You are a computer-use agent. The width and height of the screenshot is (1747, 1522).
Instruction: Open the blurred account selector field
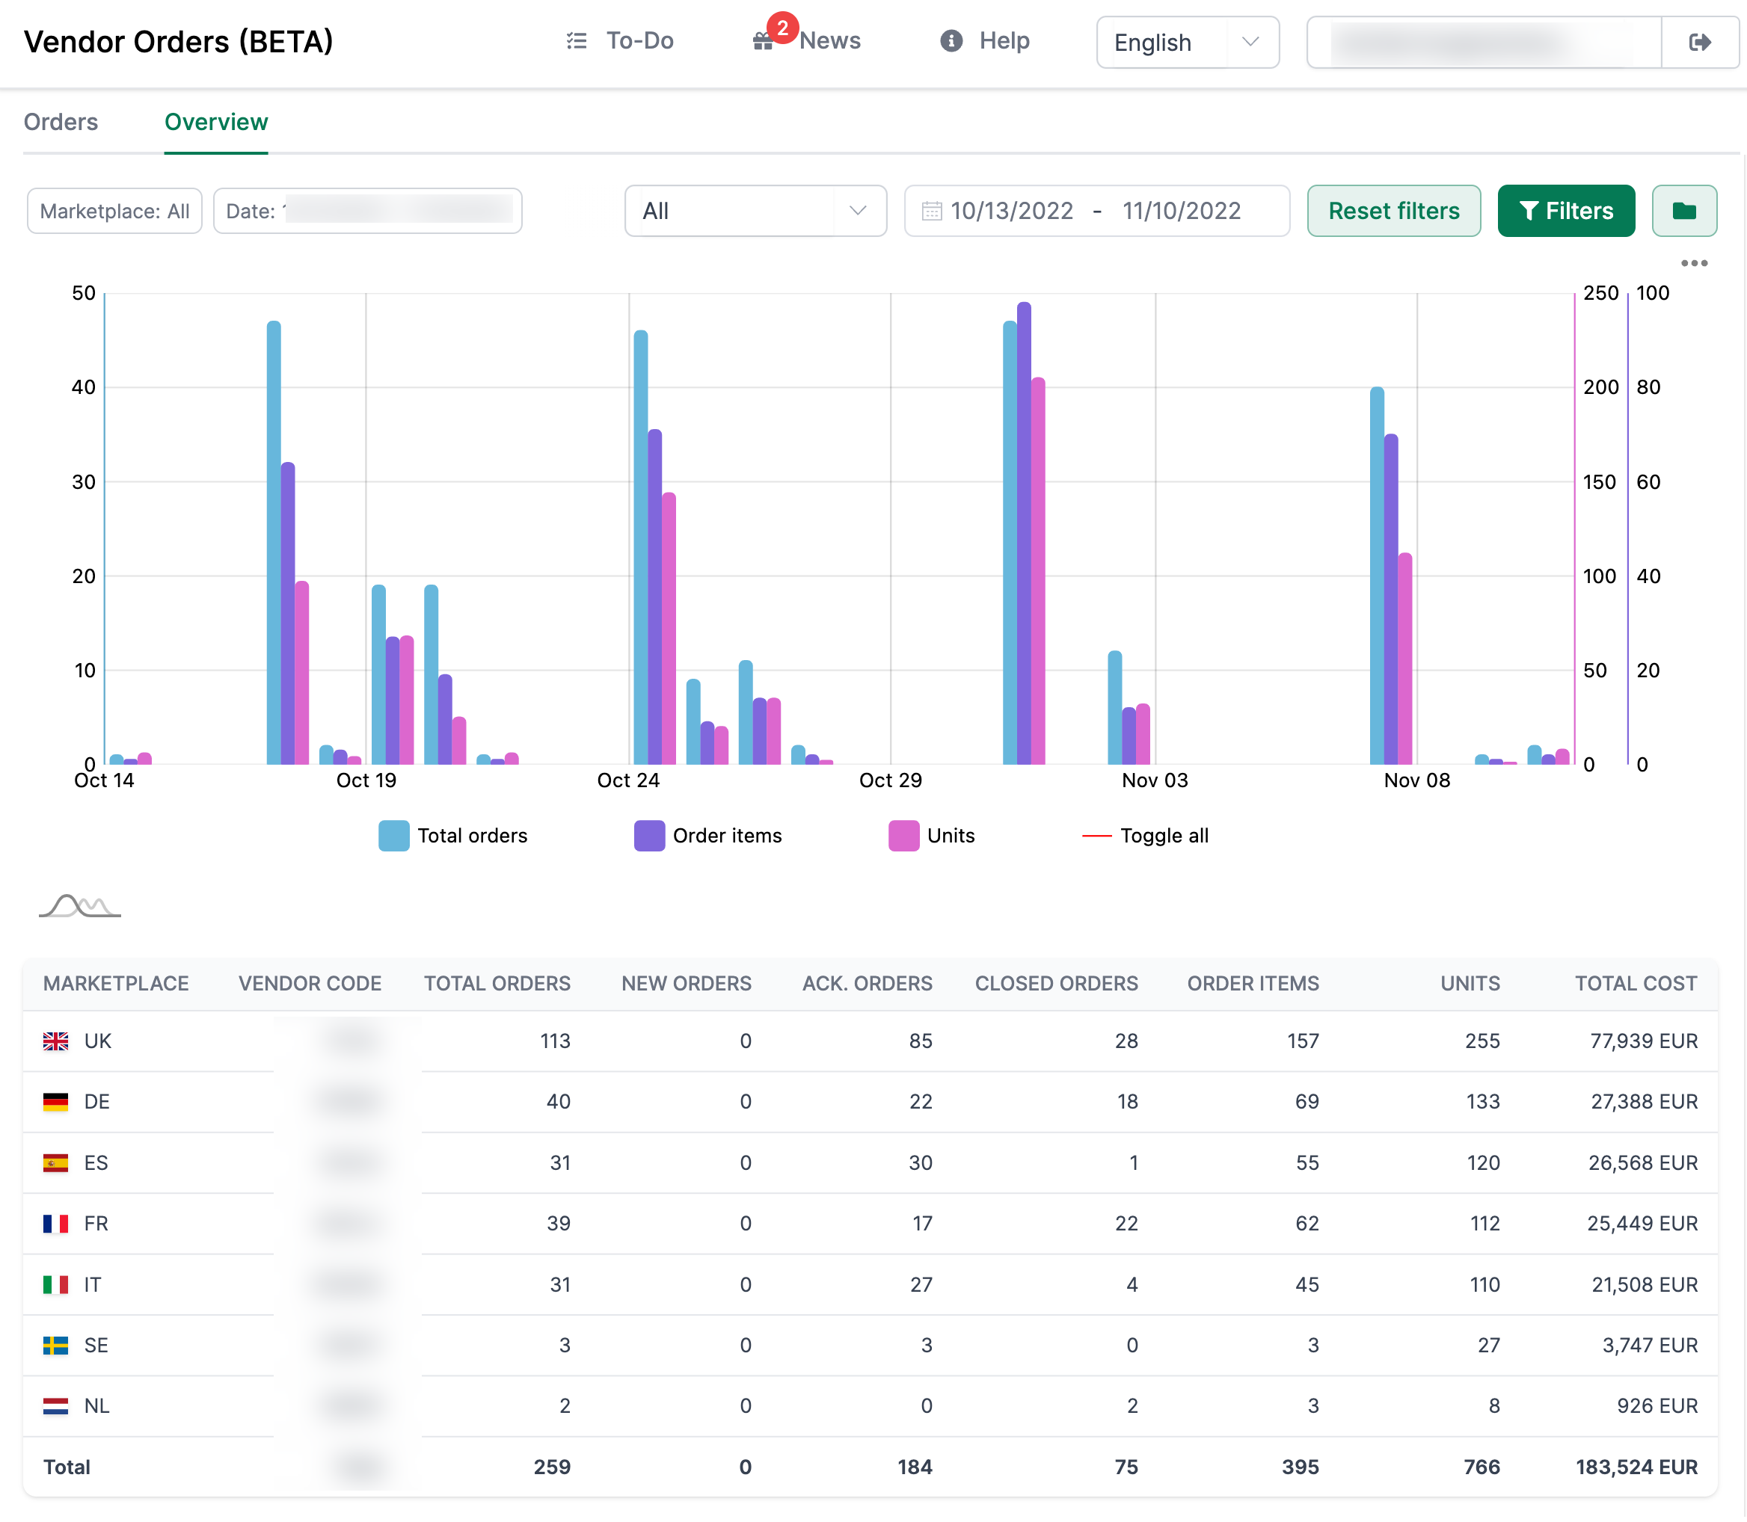click(1484, 42)
